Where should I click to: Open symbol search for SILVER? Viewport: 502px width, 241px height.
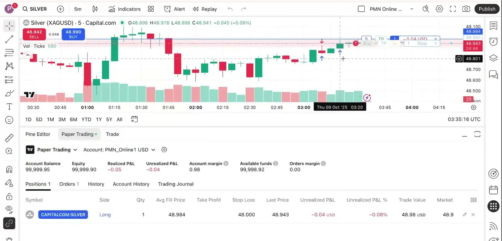(x=35, y=9)
